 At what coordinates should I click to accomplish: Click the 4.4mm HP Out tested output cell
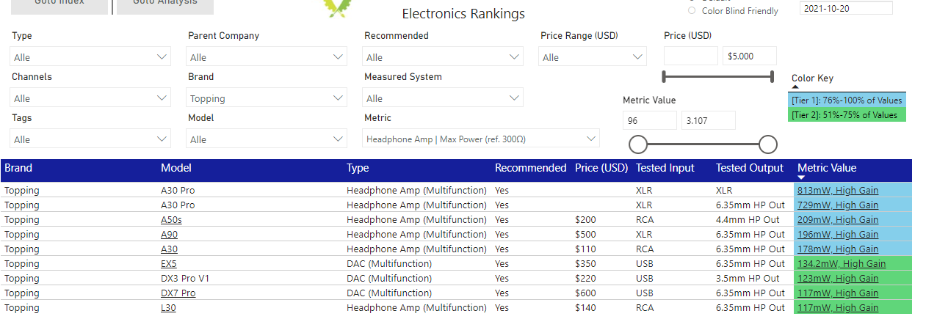(748, 220)
